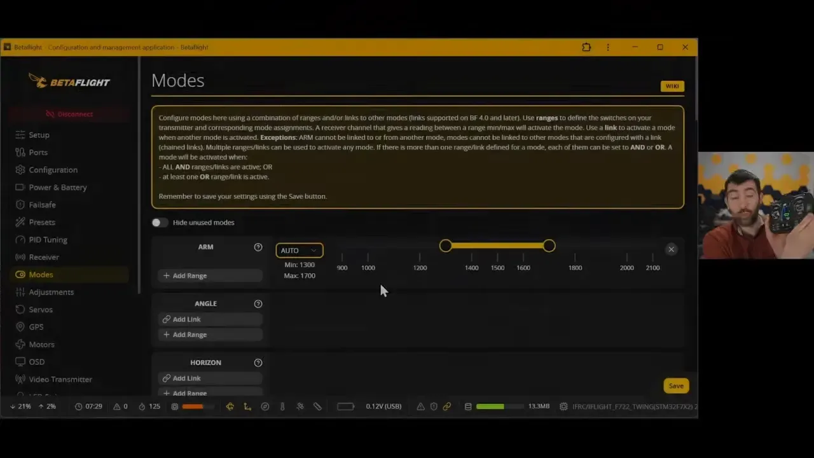The height and width of the screenshot is (458, 814).
Task: Add Range for ANGLE mode
Action: point(210,335)
